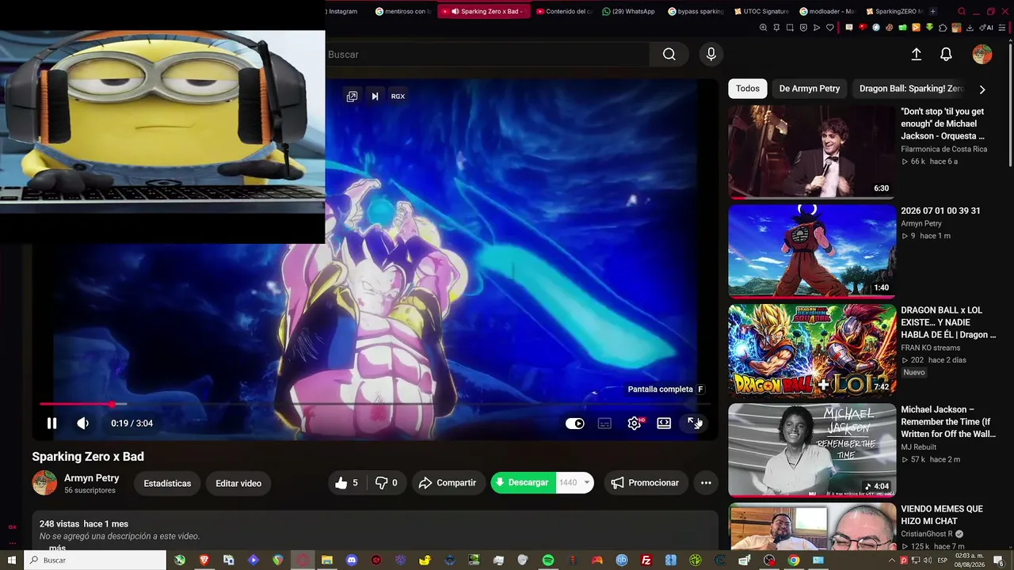This screenshot has width=1014, height=570.
Task: Switch to the 'mentiroso con' Google tab
Action: point(404,12)
